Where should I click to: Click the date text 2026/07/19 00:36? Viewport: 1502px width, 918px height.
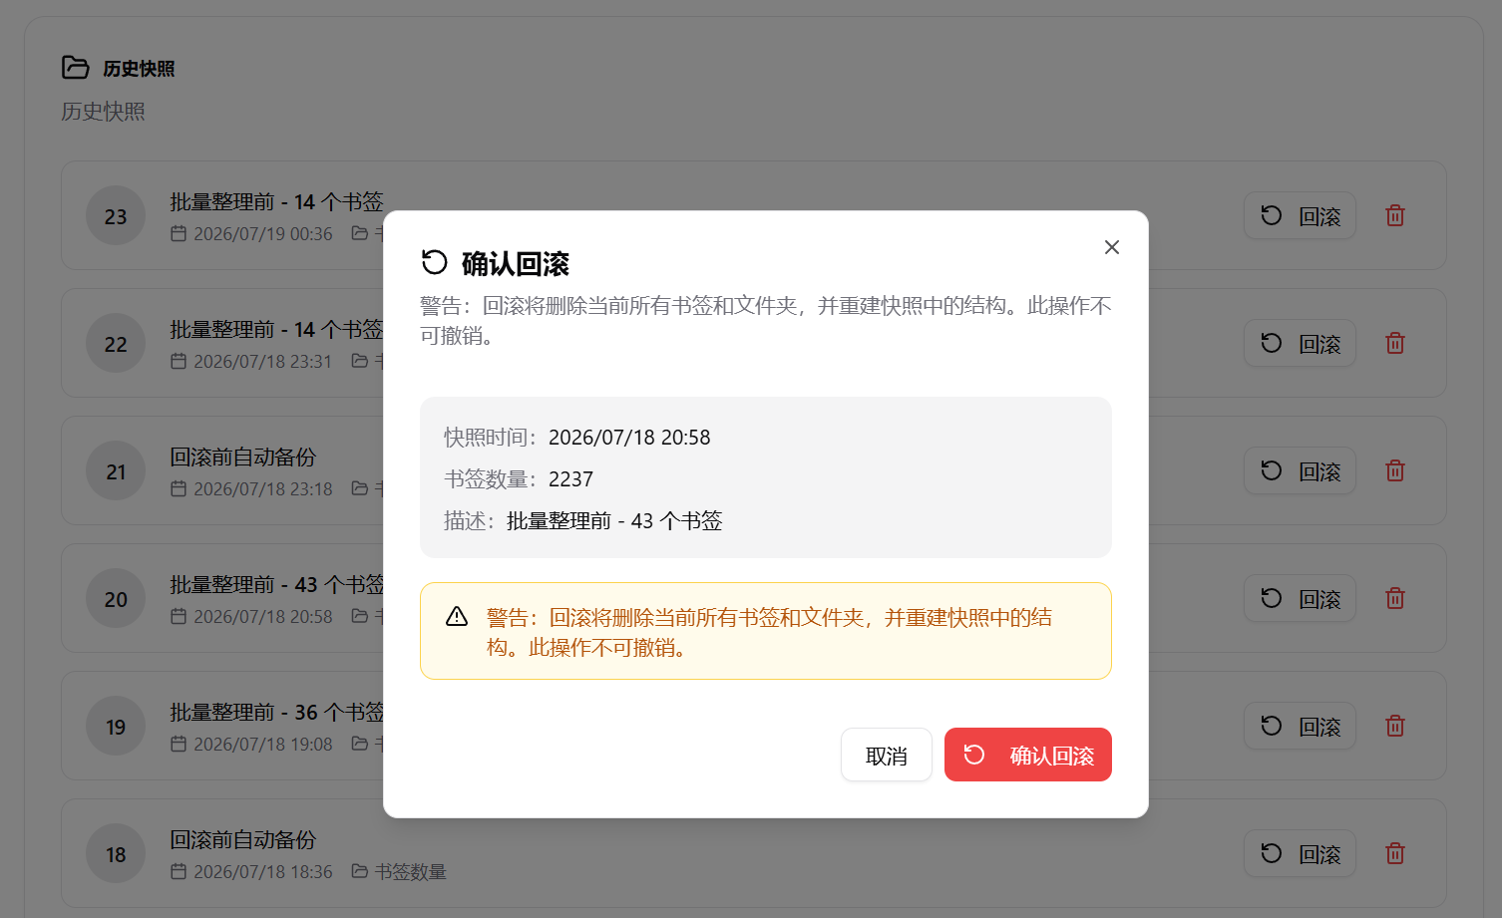(x=263, y=234)
